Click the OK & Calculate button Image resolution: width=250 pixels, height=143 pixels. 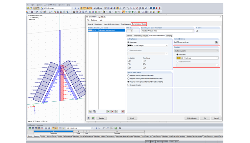191,118
